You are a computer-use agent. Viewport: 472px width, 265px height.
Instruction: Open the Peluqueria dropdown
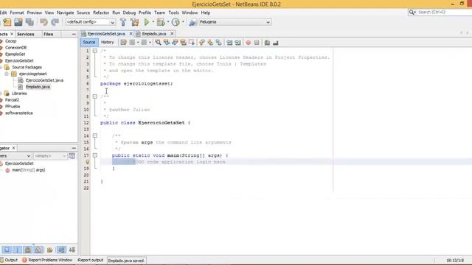(x=235, y=22)
